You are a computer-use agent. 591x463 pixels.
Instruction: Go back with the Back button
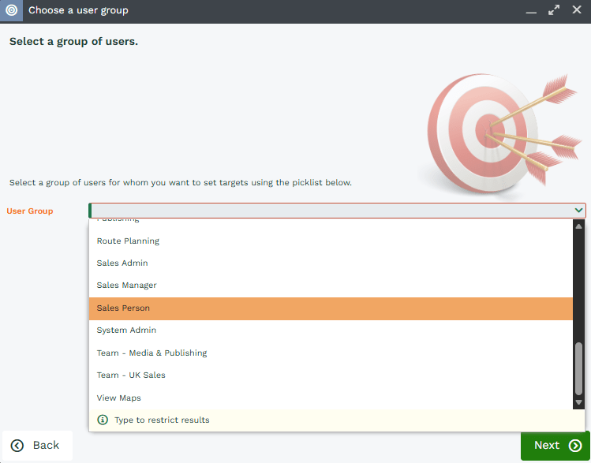pos(36,446)
